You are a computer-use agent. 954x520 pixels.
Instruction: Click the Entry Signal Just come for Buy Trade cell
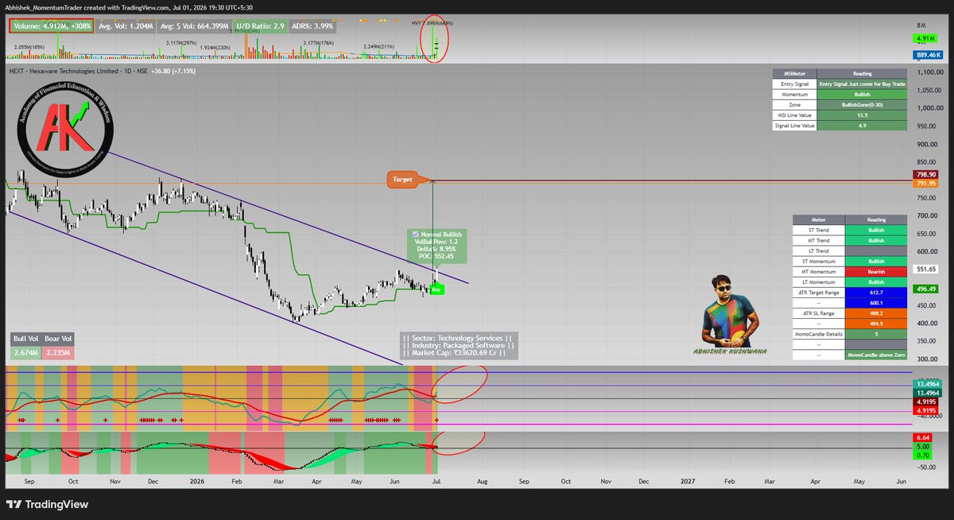862,83
